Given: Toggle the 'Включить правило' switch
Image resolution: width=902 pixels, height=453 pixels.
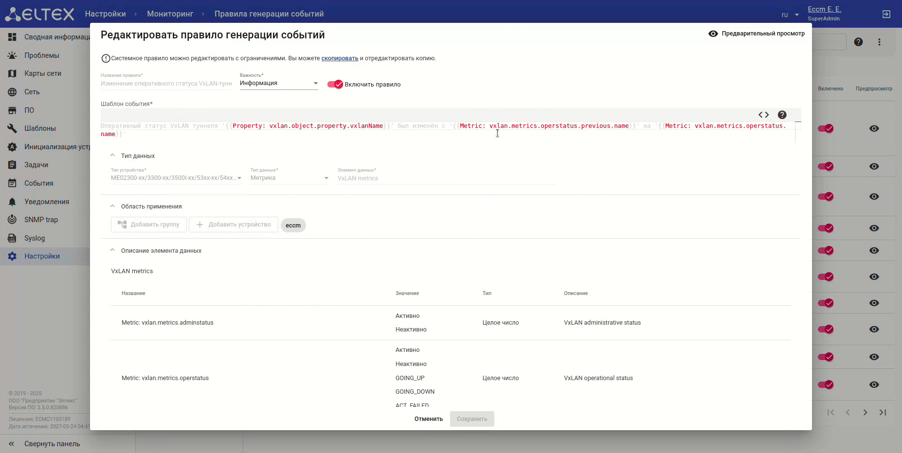Looking at the screenshot, I should (x=335, y=84).
